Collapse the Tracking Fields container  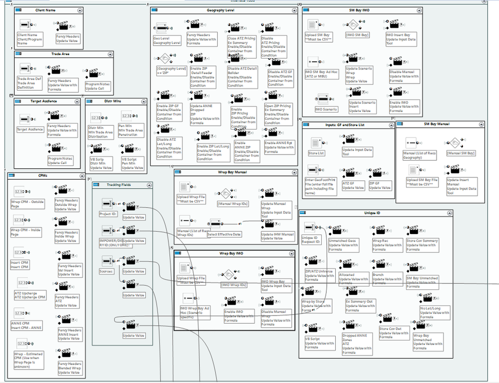[x=149, y=185]
